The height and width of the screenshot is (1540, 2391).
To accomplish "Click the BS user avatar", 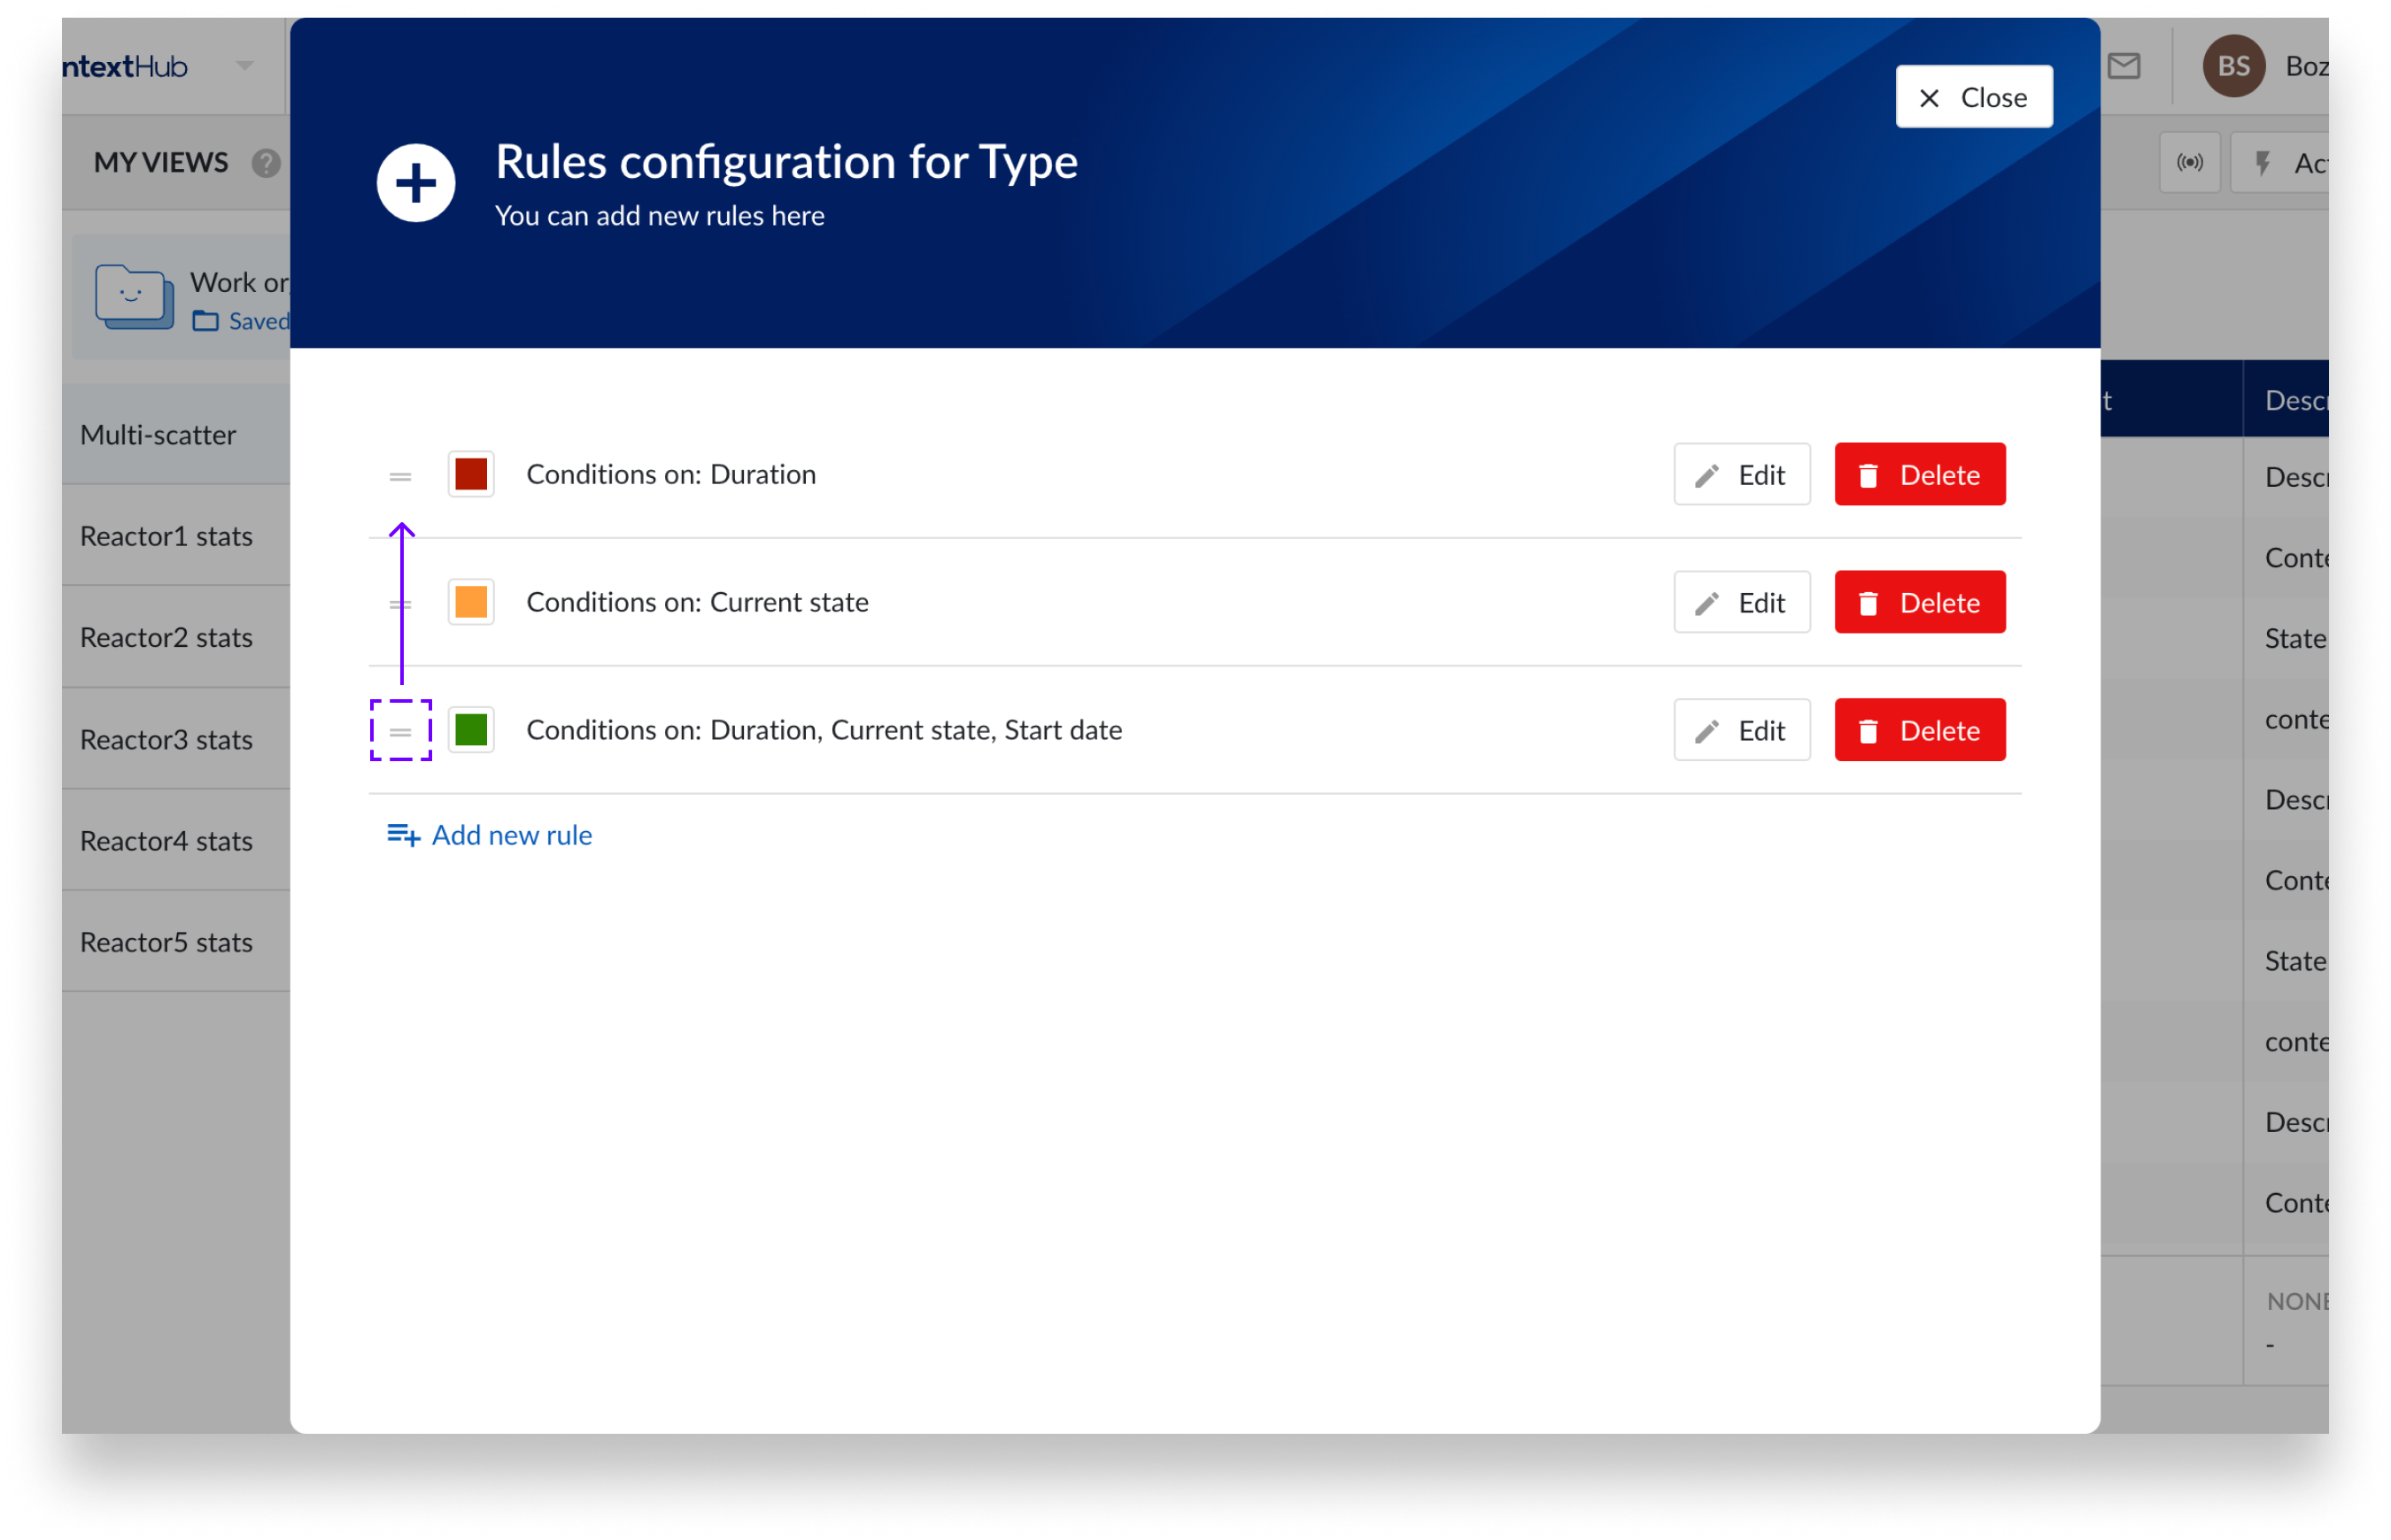I will point(2233,67).
